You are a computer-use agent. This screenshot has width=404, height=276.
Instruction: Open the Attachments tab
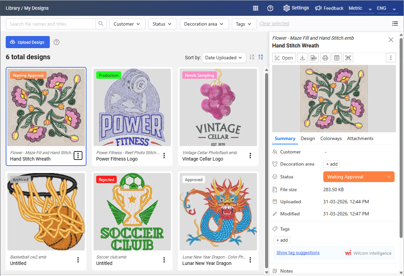(x=360, y=138)
